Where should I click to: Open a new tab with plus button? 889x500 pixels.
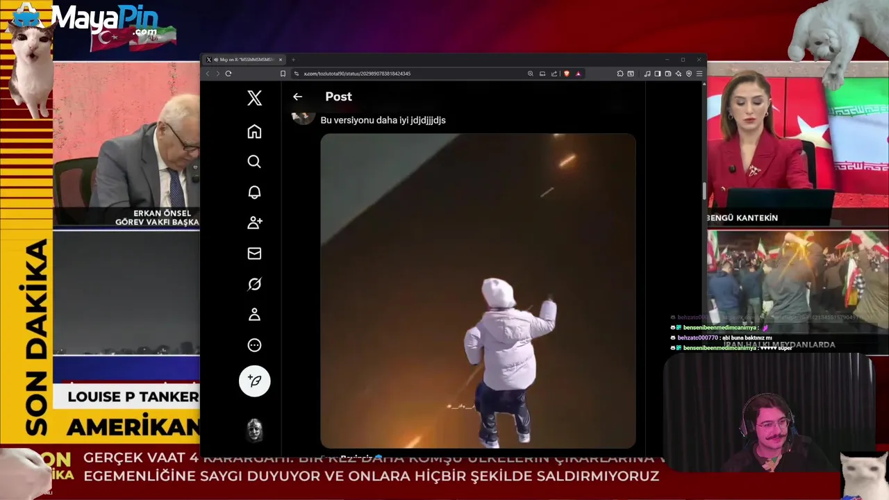tap(294, 60)
